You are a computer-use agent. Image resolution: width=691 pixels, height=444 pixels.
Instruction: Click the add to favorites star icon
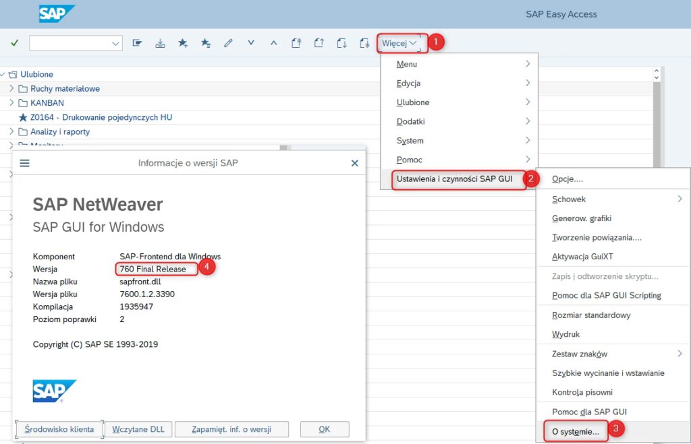pos(183,43)
